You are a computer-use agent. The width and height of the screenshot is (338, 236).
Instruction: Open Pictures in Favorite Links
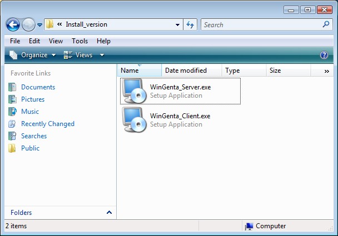pyautogui.click(x=33, y=99)
